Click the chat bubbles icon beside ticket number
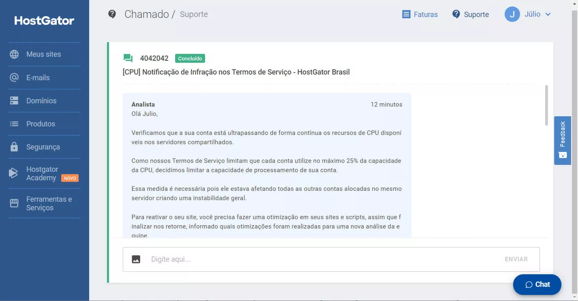Image resolution: width=578 pixels, height=301 pixels. tap(128, 58)
